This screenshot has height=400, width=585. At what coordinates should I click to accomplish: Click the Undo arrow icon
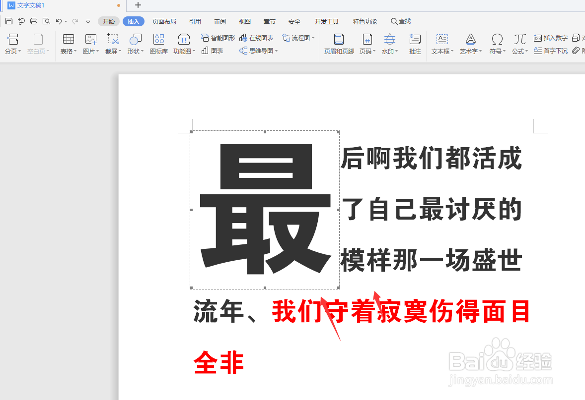tap(59, 21)
